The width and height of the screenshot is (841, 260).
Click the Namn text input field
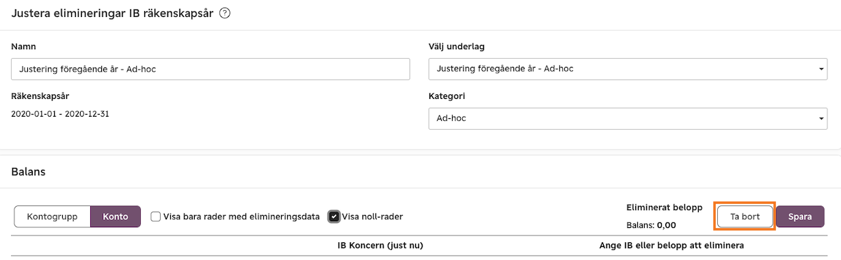[x=211, y=69]
